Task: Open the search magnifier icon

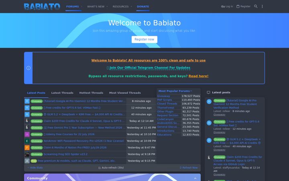Action: 256,6
